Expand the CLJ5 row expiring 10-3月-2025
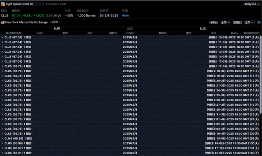Screen dimensions: 262x156 [2, 38]
